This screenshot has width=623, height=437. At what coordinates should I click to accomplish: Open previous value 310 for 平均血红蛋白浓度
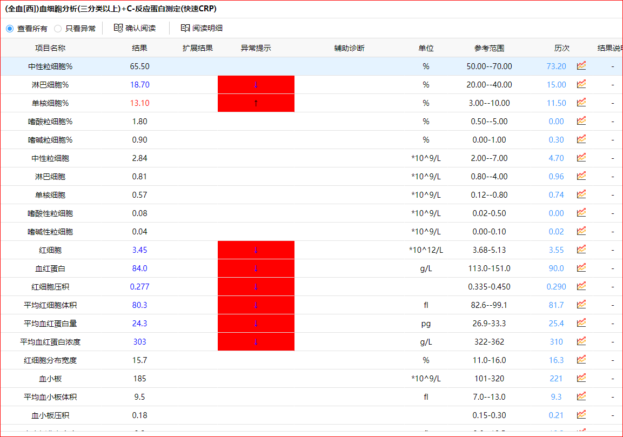[x=556, y=341]
